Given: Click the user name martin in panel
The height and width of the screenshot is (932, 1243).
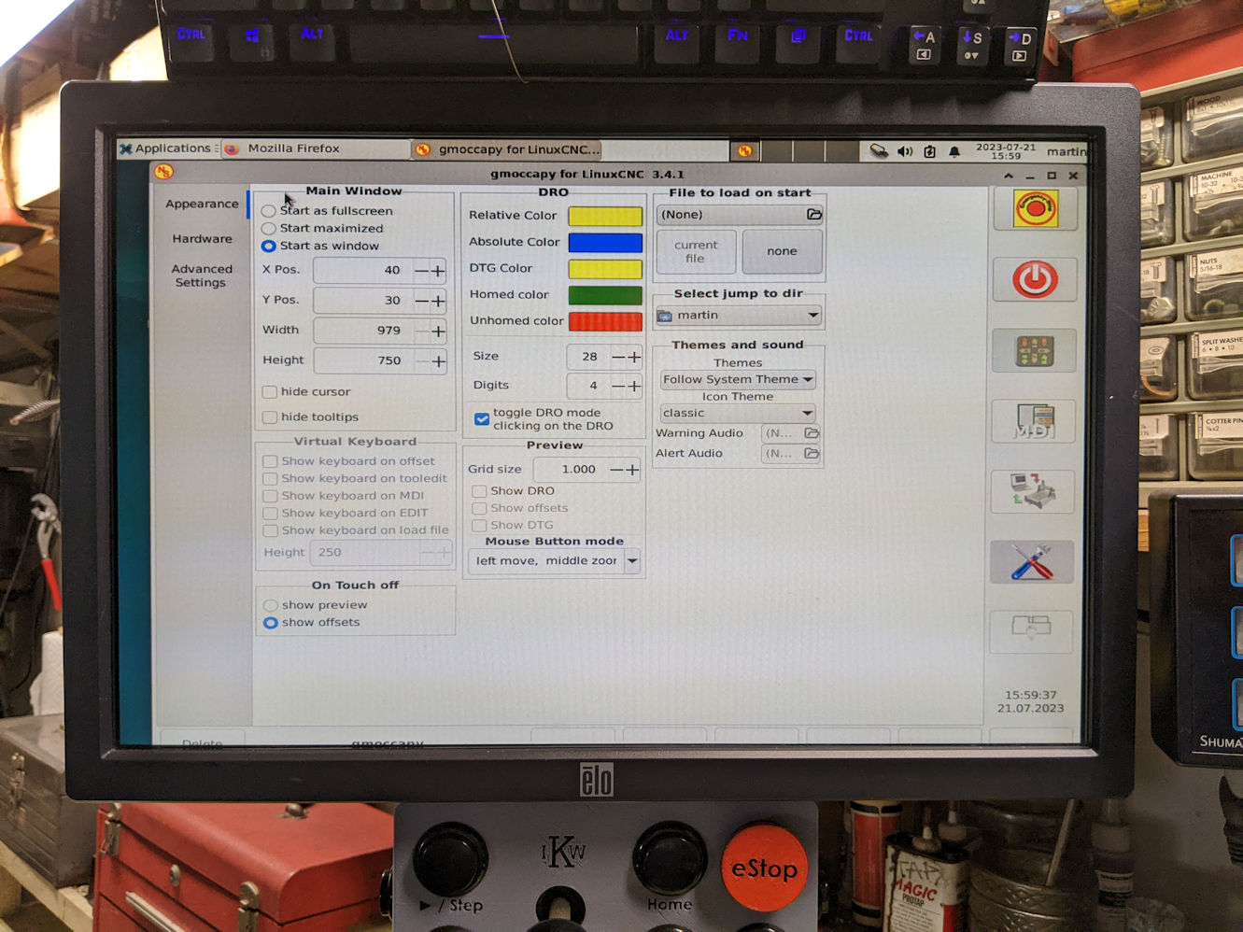Looking at the screenshot, I should 1066,151.
